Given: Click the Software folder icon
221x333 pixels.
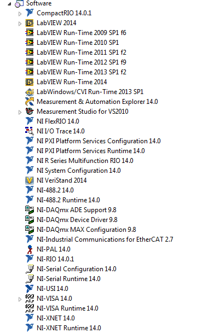Looking at the screenshot, I should pyautogui.click(x=19, y=4).
